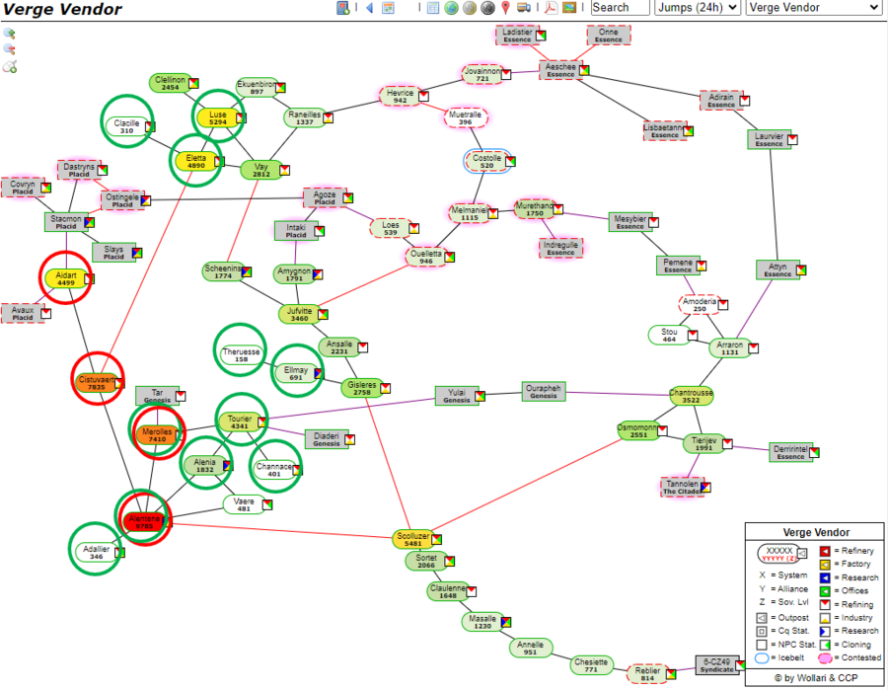Select the Cistuvaert system node
The width and height of the screenshot is (888, 690).
coord(97,383)
